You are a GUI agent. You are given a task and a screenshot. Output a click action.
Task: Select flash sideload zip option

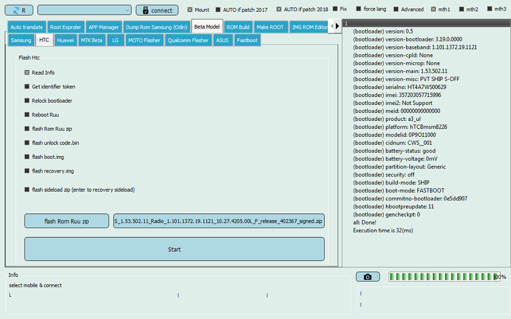click(x=79, y=190)
